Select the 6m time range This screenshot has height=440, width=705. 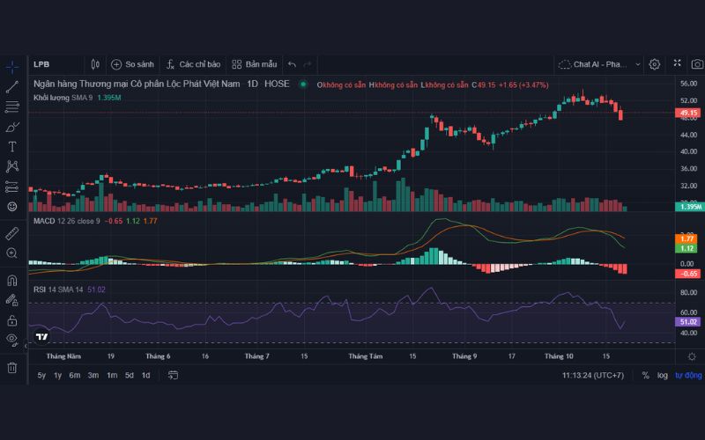click(x=75, y=375)
